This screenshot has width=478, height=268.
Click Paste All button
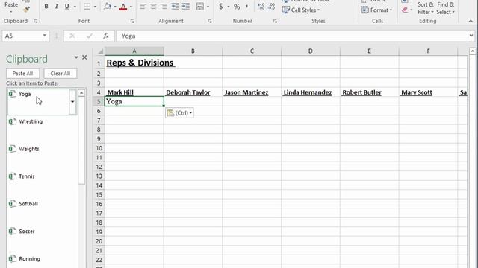click(x=22, y=74)
